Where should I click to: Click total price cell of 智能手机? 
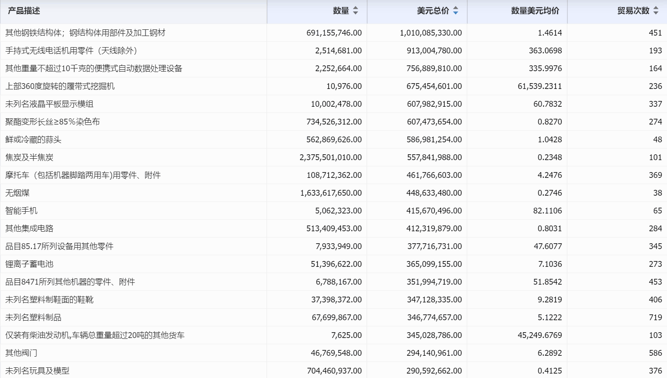(x=434, y=210)
